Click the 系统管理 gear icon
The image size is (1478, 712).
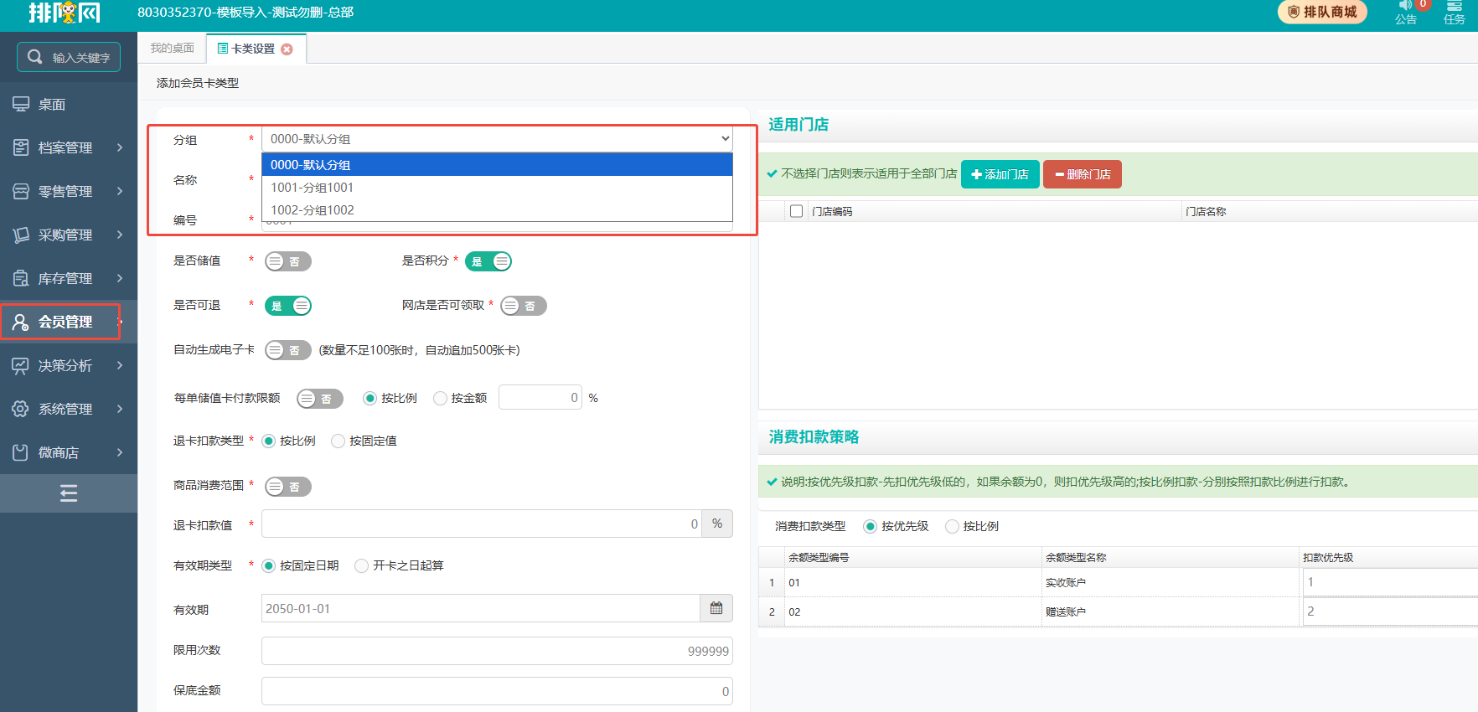click(21, 409)
